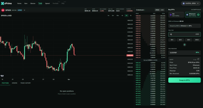This screenshot has height=108, width=203.
Task: Switch to the Positions tab
Action: tap(5, 83)
